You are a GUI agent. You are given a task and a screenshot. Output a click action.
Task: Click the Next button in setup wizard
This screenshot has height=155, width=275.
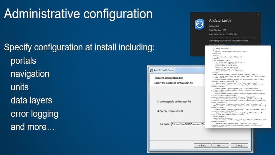coord(220,146)
